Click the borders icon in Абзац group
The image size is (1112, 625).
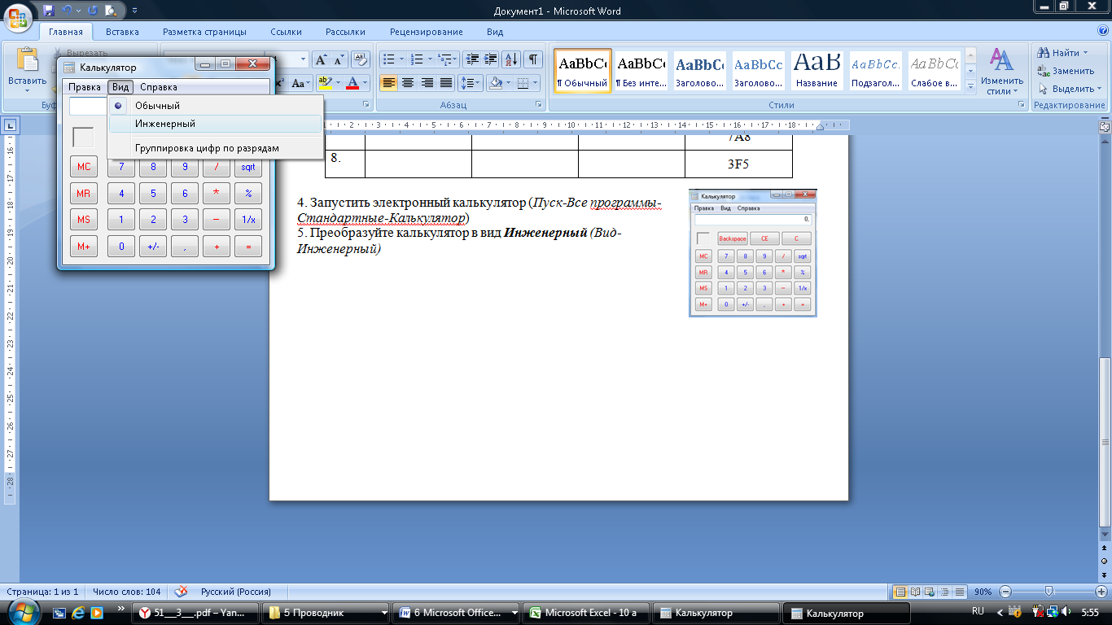(x=523, y=83)
